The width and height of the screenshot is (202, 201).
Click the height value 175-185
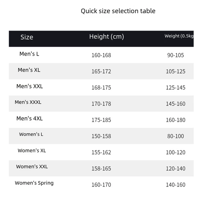[101, 120]
